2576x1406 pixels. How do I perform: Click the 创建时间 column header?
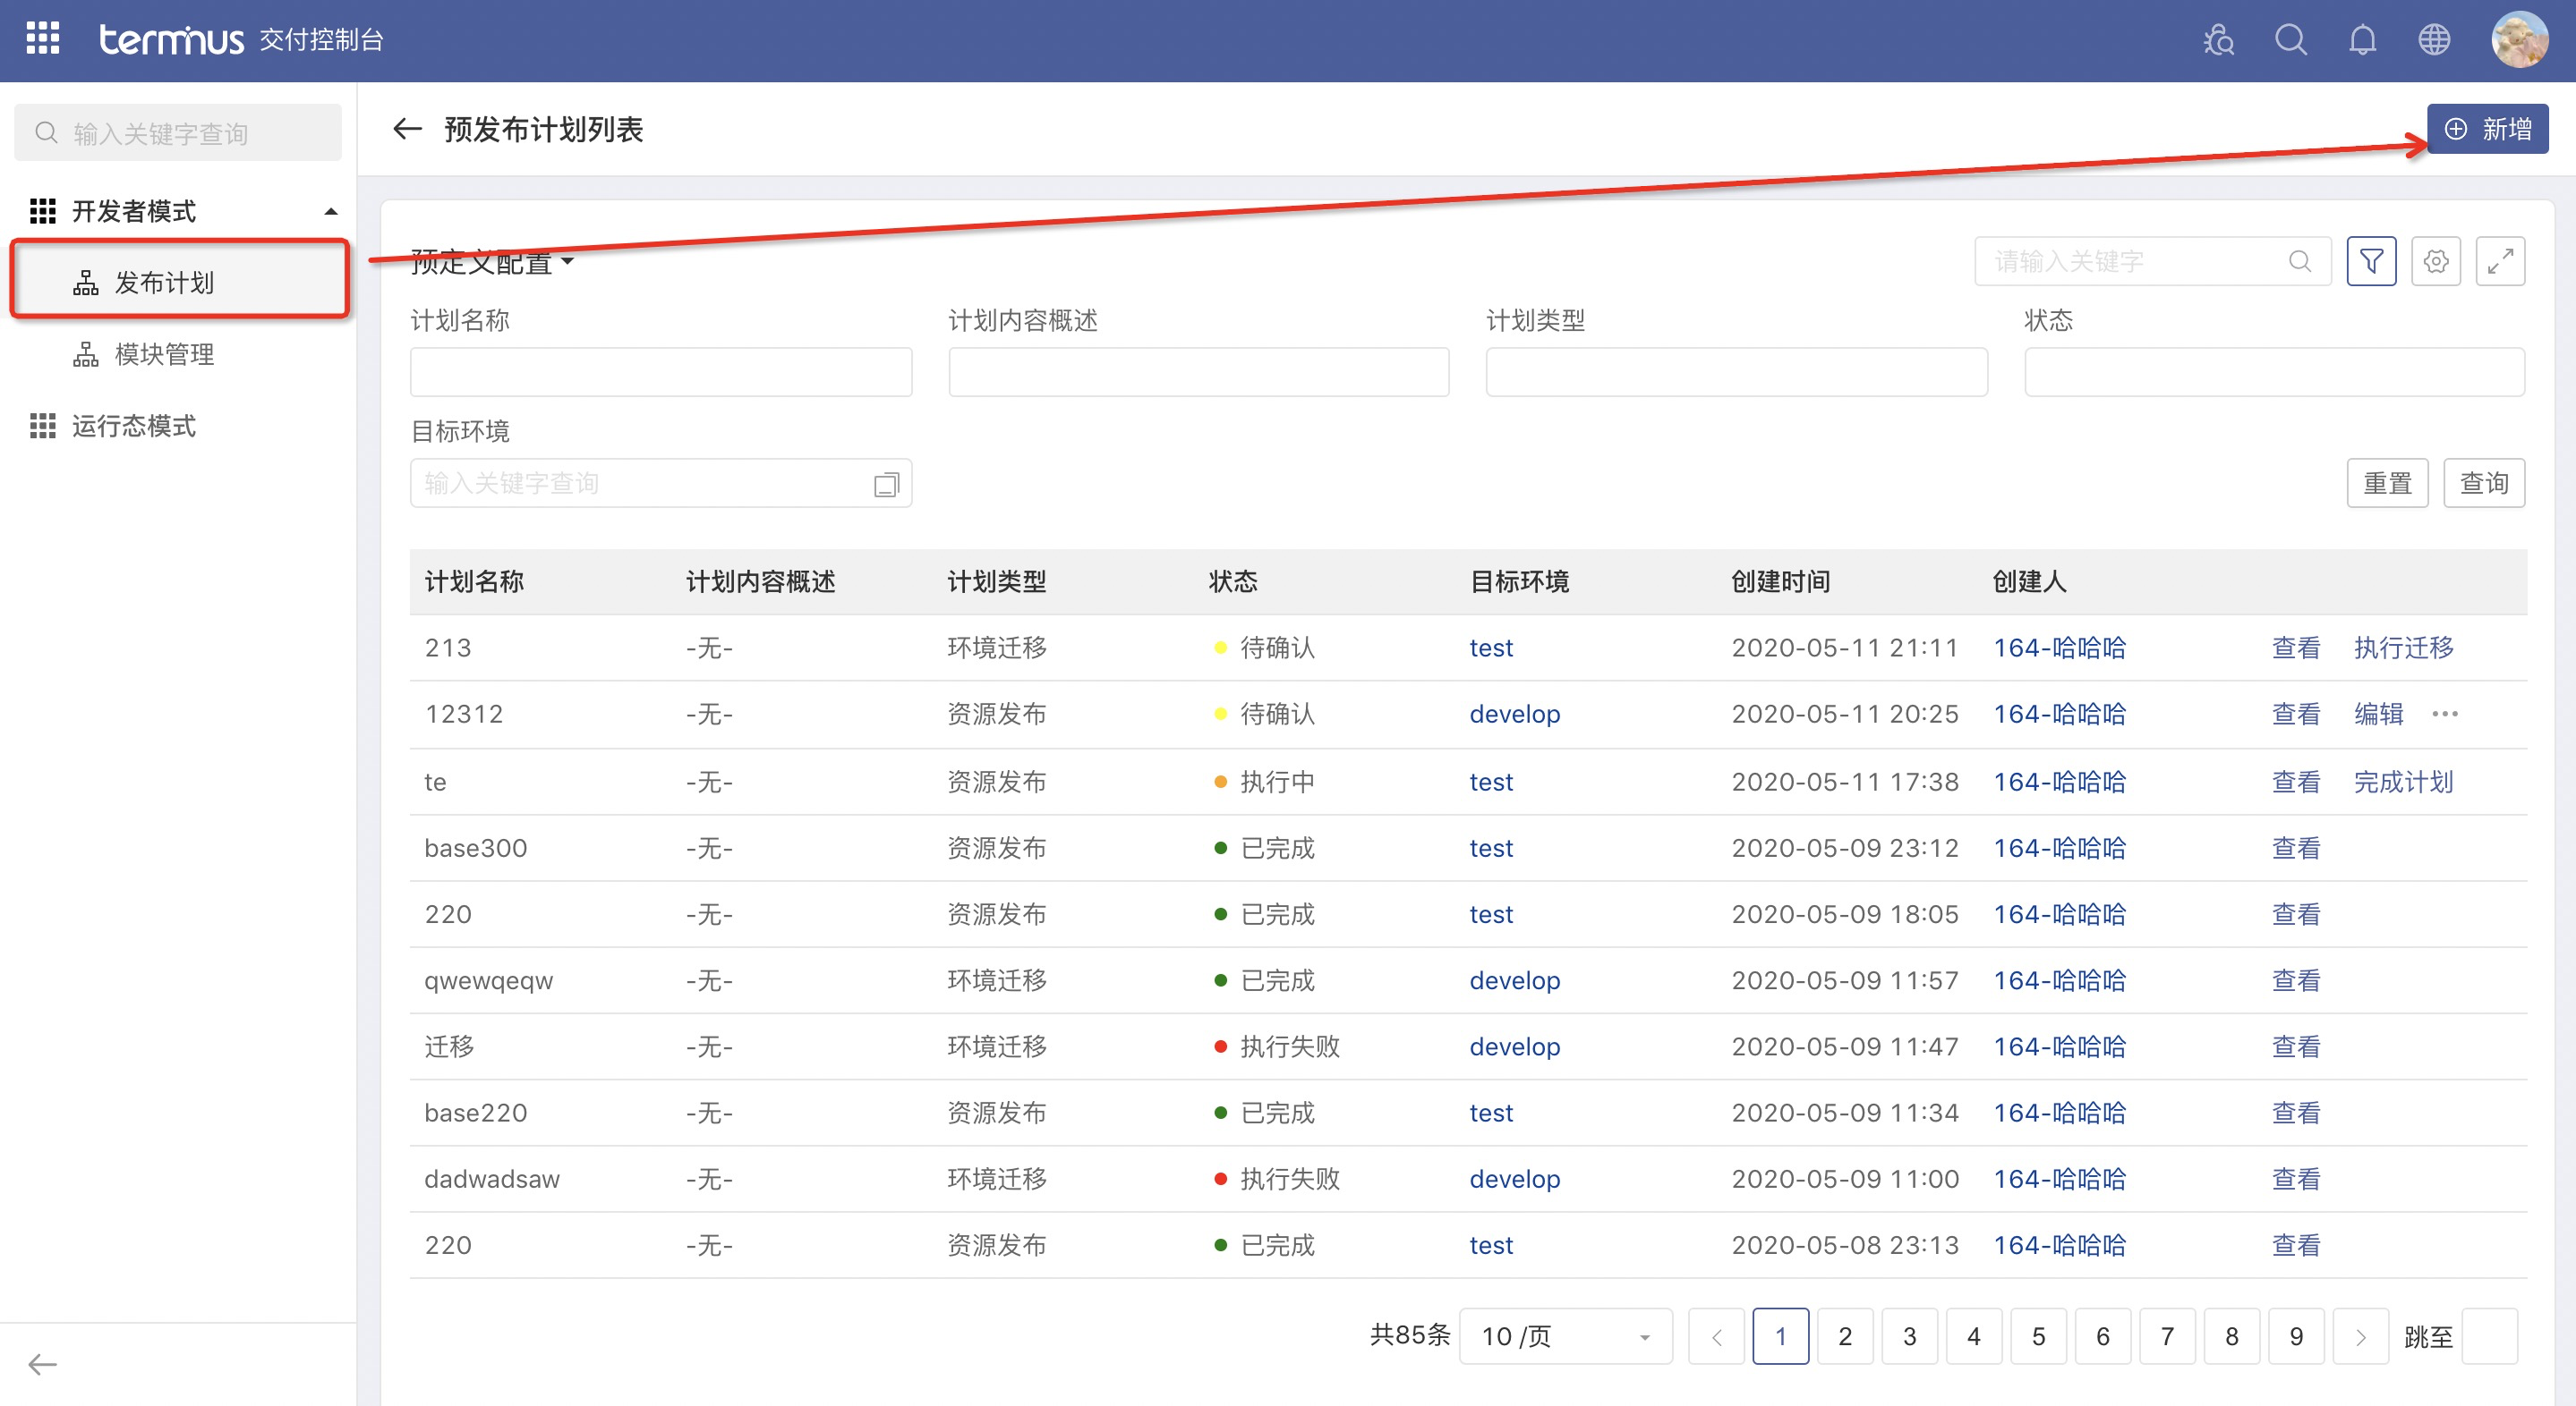[x=1780, y=581]
